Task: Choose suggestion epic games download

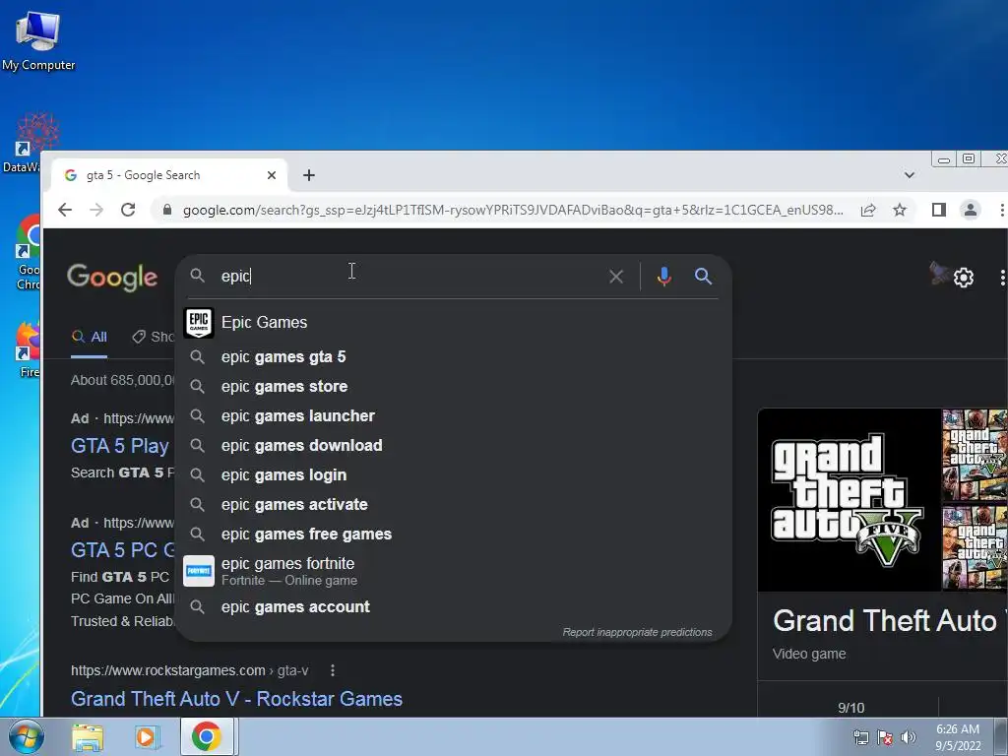Action: click(453, 446)
